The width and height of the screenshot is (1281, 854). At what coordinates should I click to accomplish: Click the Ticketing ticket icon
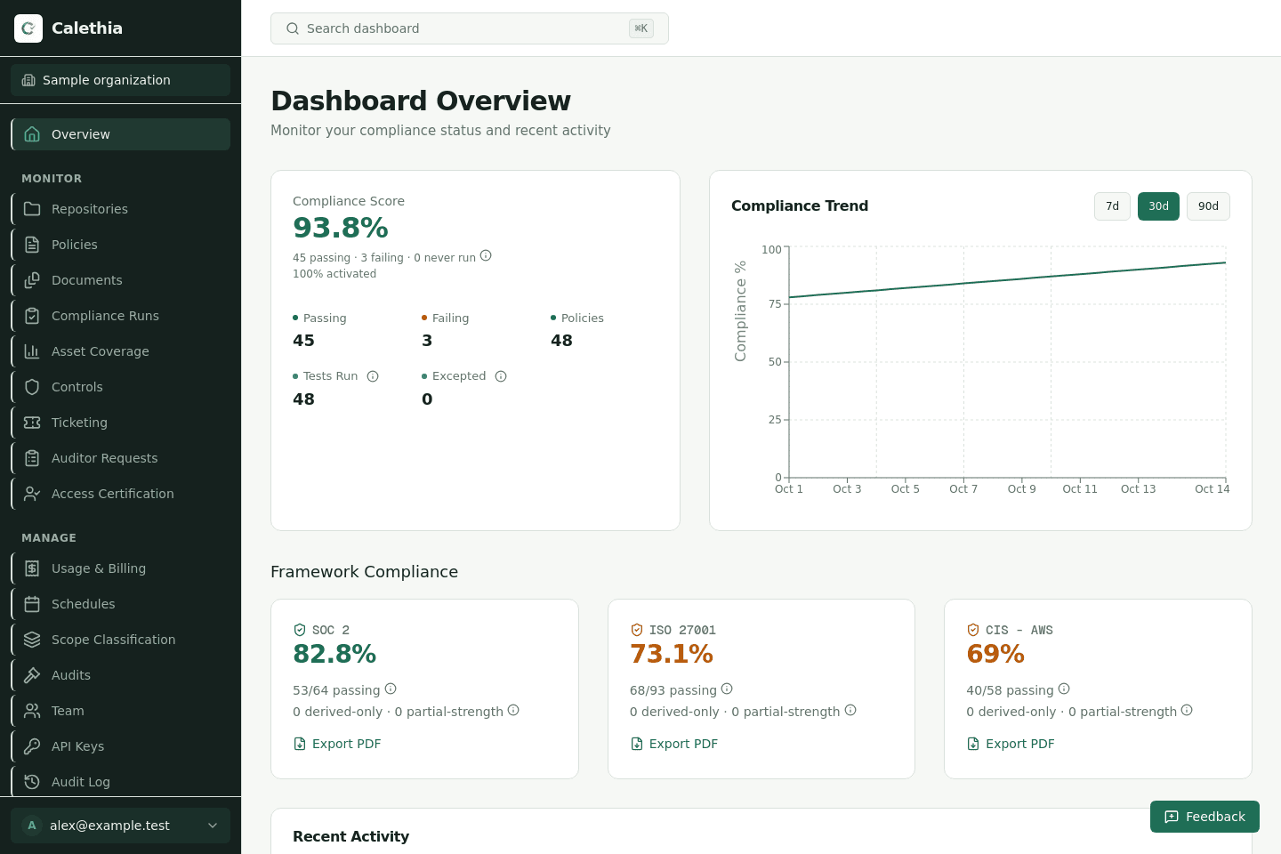32,423
